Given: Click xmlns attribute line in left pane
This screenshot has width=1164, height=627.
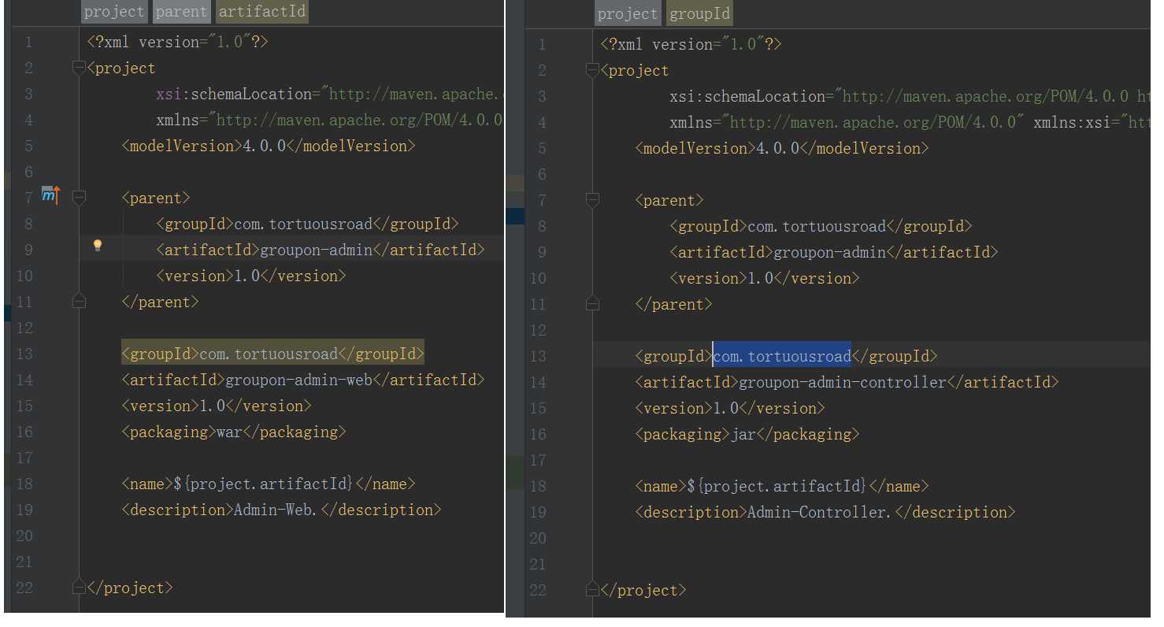Looking at the screenshot, I should 329,120.
